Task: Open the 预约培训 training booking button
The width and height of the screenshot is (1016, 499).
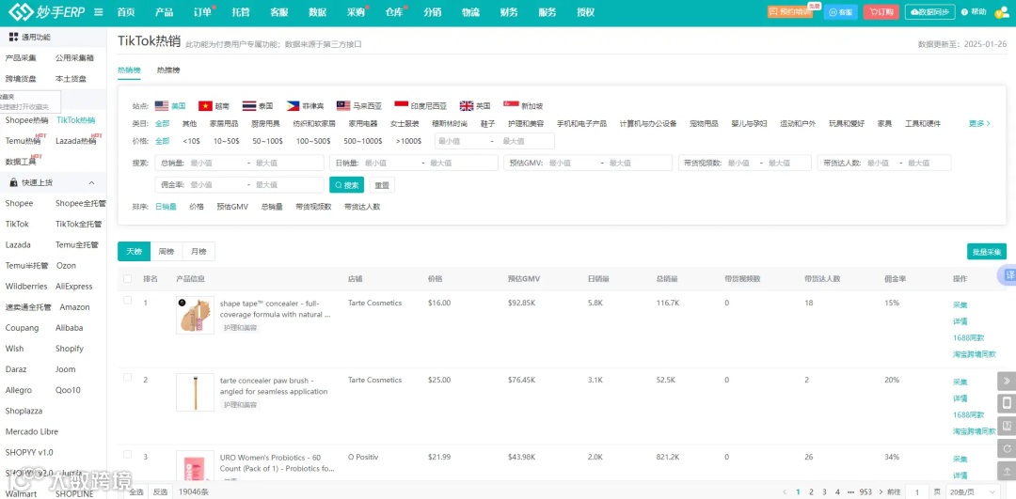Action: (x=789, y=11)
